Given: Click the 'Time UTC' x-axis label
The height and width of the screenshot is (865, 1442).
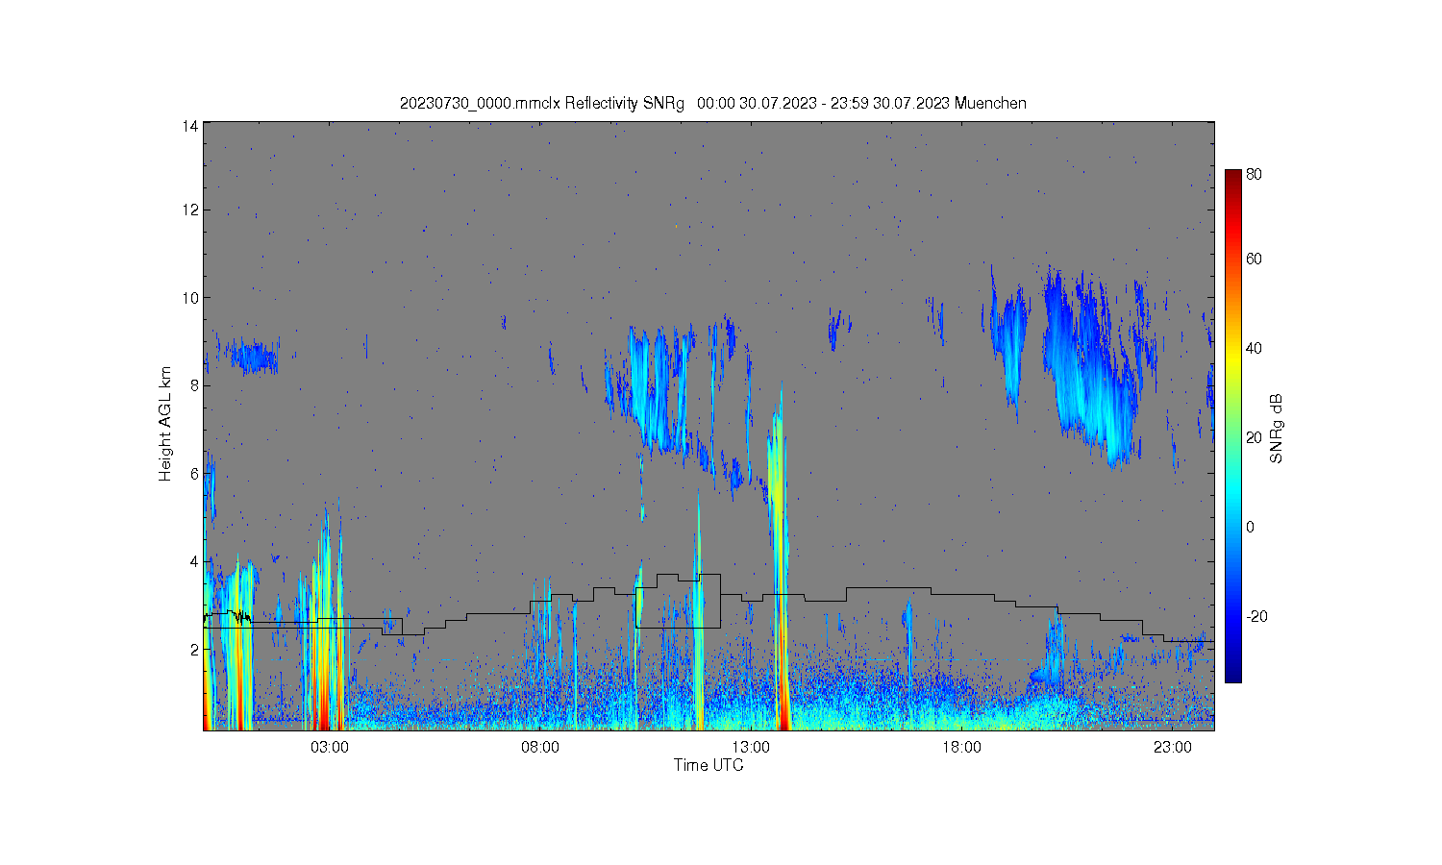Looking at the screenshot, I should (x=709, y=765).
